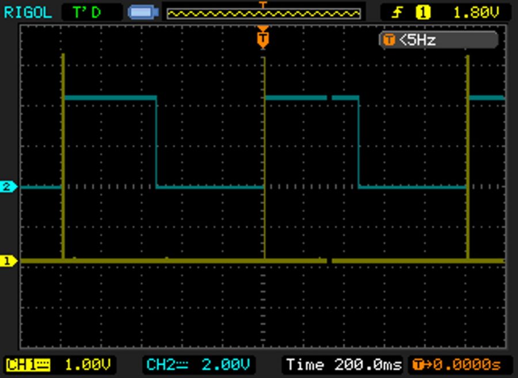This screenshot has height=378, width=518.
Task: Select the CH1 status tab
Action: [28, 365]
